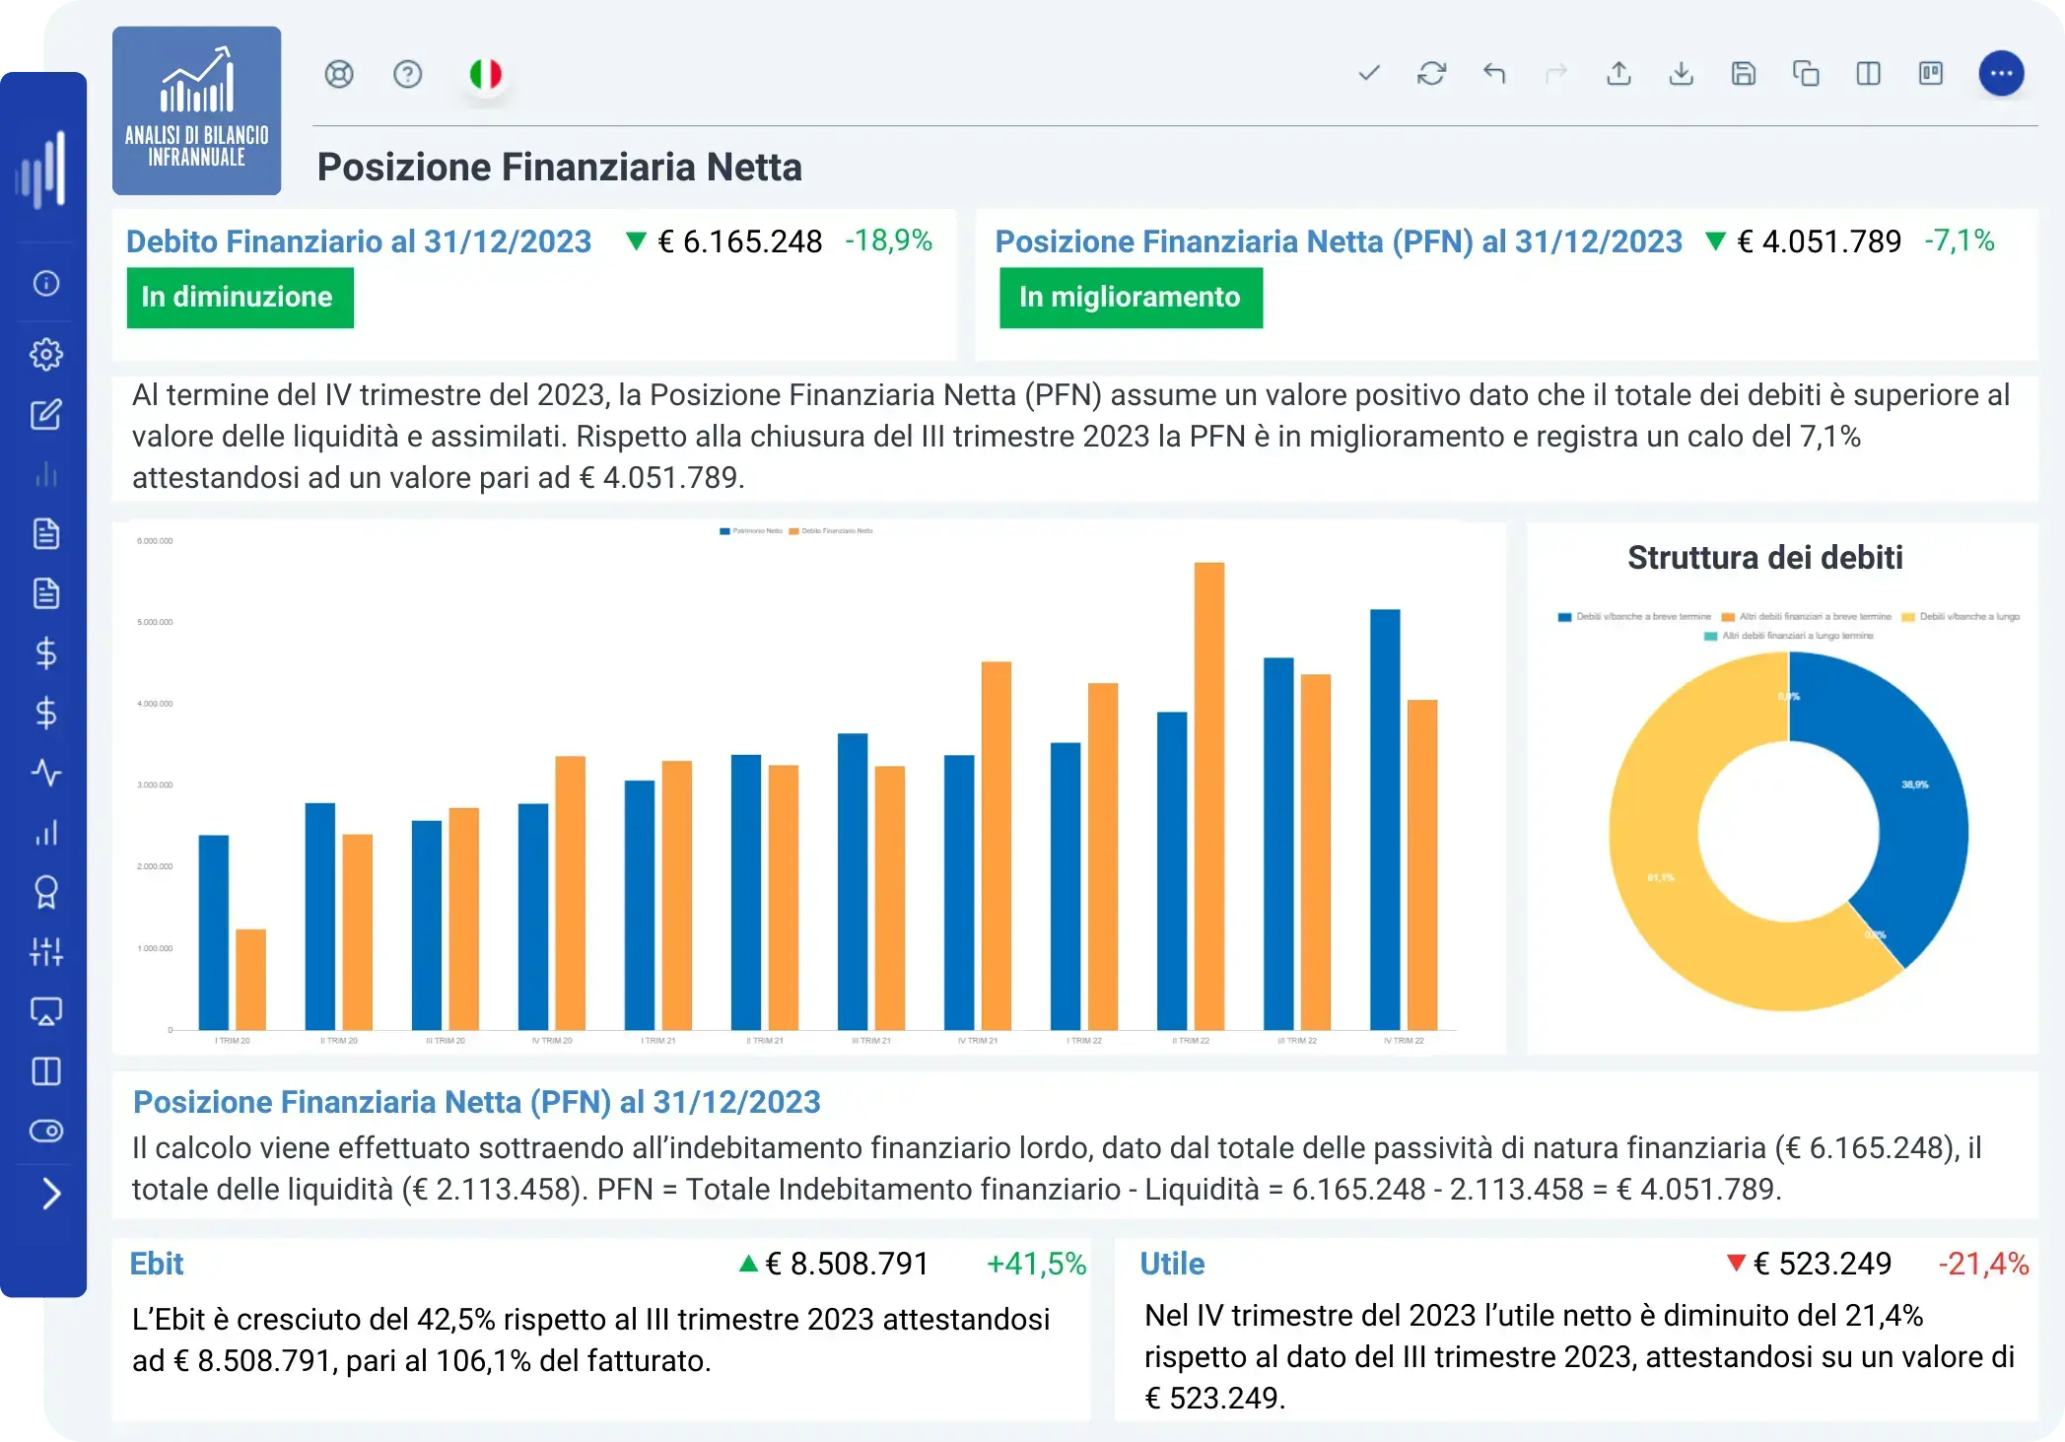This screenshot has height=1442, width=2065.
Task: Click the € 523.249 Utile card value
Action: pos(1823,1264)
